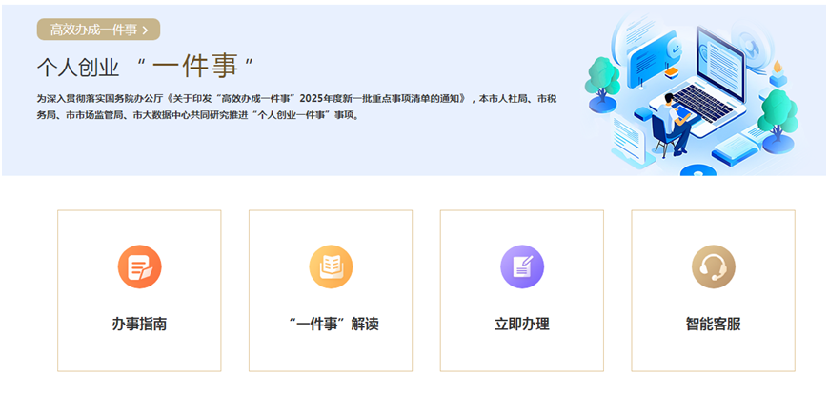Click the chevron arrow in 高效办成一件事 badge
Screen dimensions: 828x394
click(x=145, y=30)
